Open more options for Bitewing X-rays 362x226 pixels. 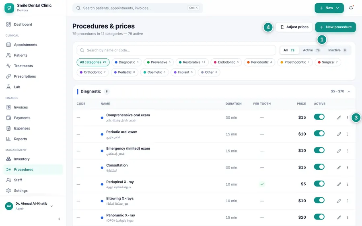pyautogui.click(x=348, y=201)
